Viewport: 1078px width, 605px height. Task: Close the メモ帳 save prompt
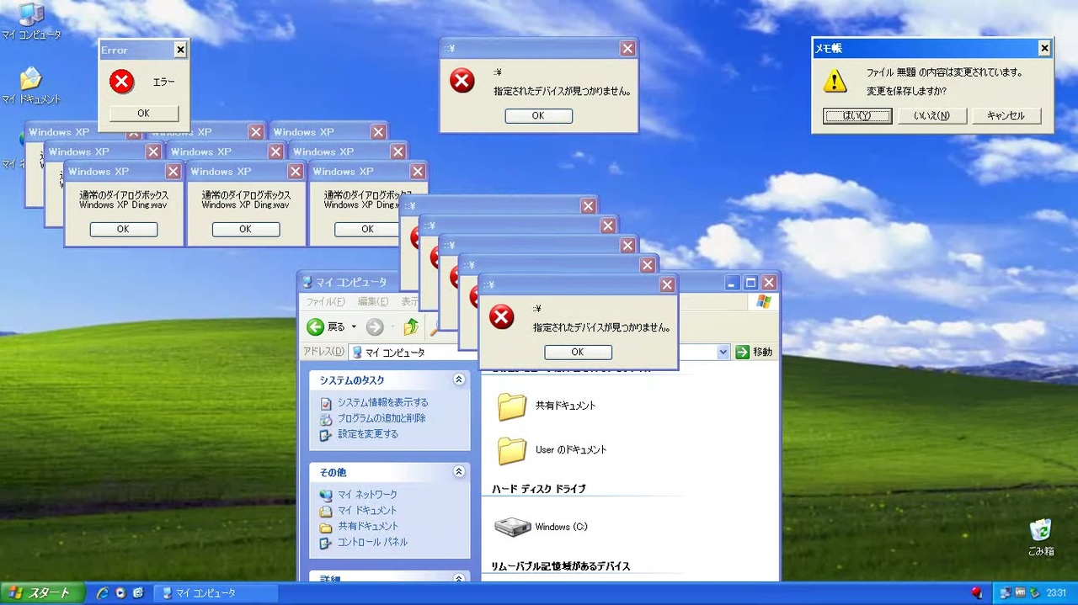[1044, 49]
